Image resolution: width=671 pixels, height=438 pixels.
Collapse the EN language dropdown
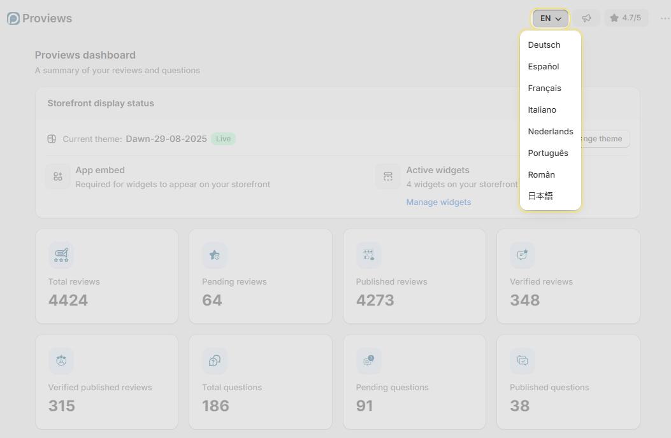click(x=551, y=18)
